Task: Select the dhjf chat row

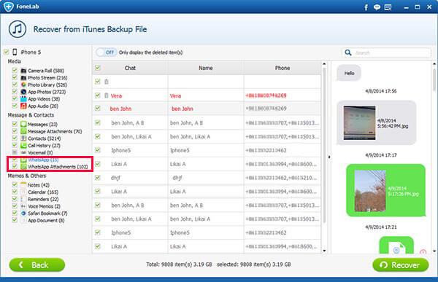Action: pos(207,178)
